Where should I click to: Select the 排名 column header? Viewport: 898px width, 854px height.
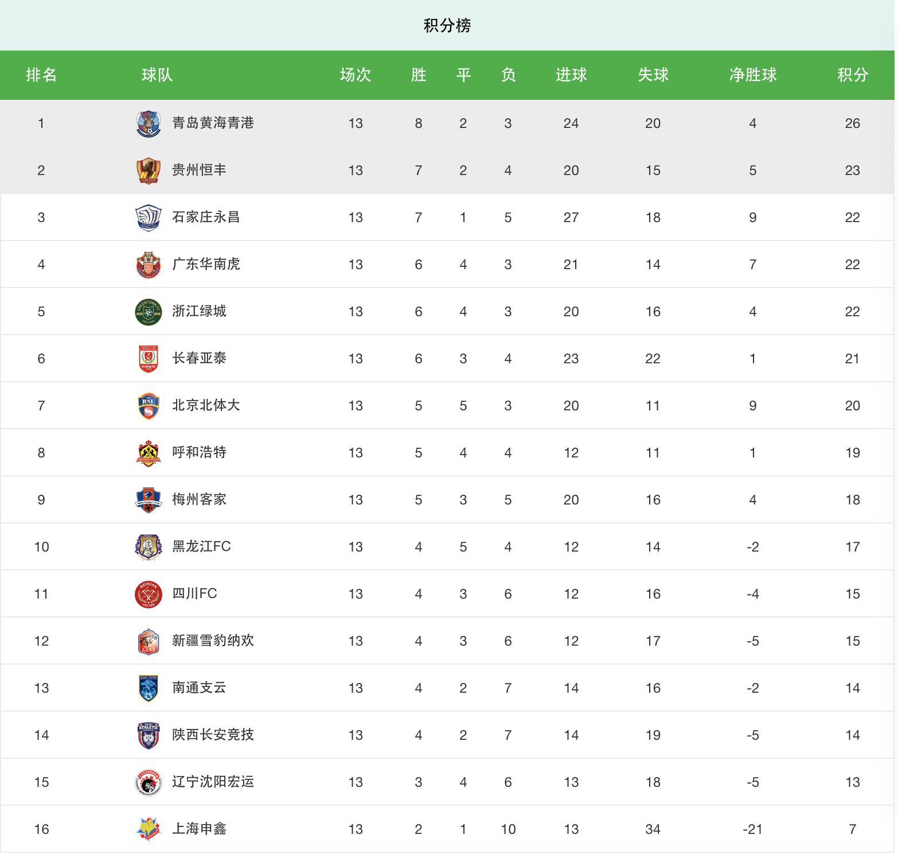tap(41, 75)
